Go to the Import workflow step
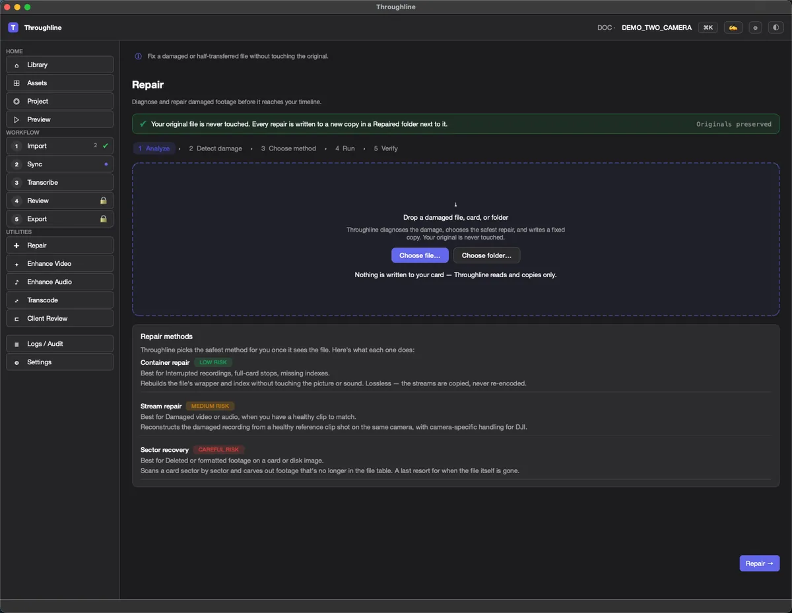 coord(60,146)
